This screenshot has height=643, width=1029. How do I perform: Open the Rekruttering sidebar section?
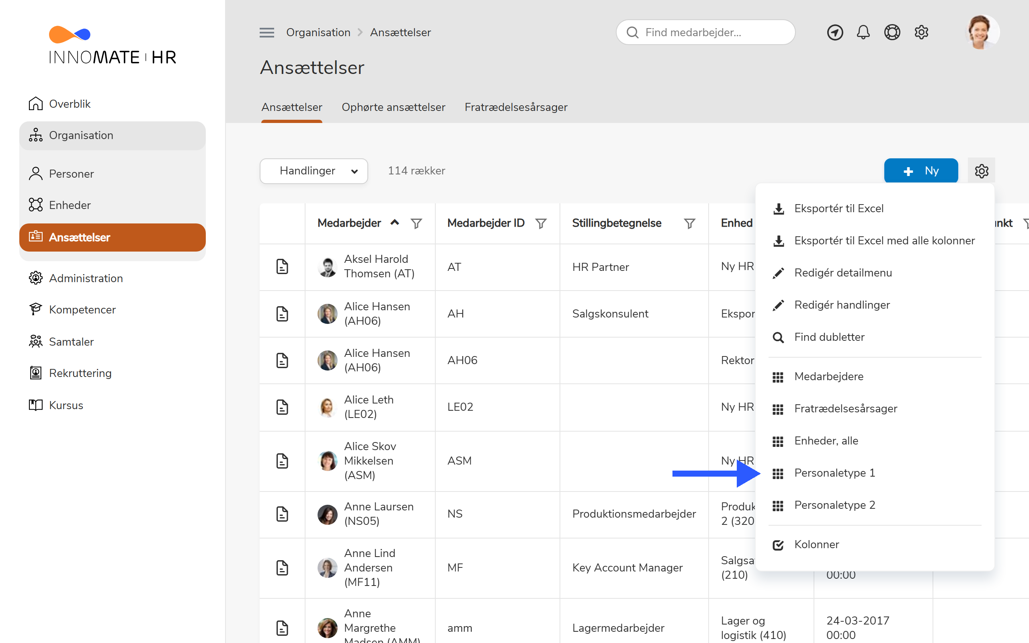(80, 373)
